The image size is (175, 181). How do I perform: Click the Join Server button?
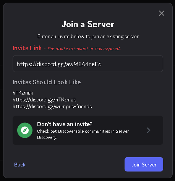pyautogui.click(x=144, y=164)
